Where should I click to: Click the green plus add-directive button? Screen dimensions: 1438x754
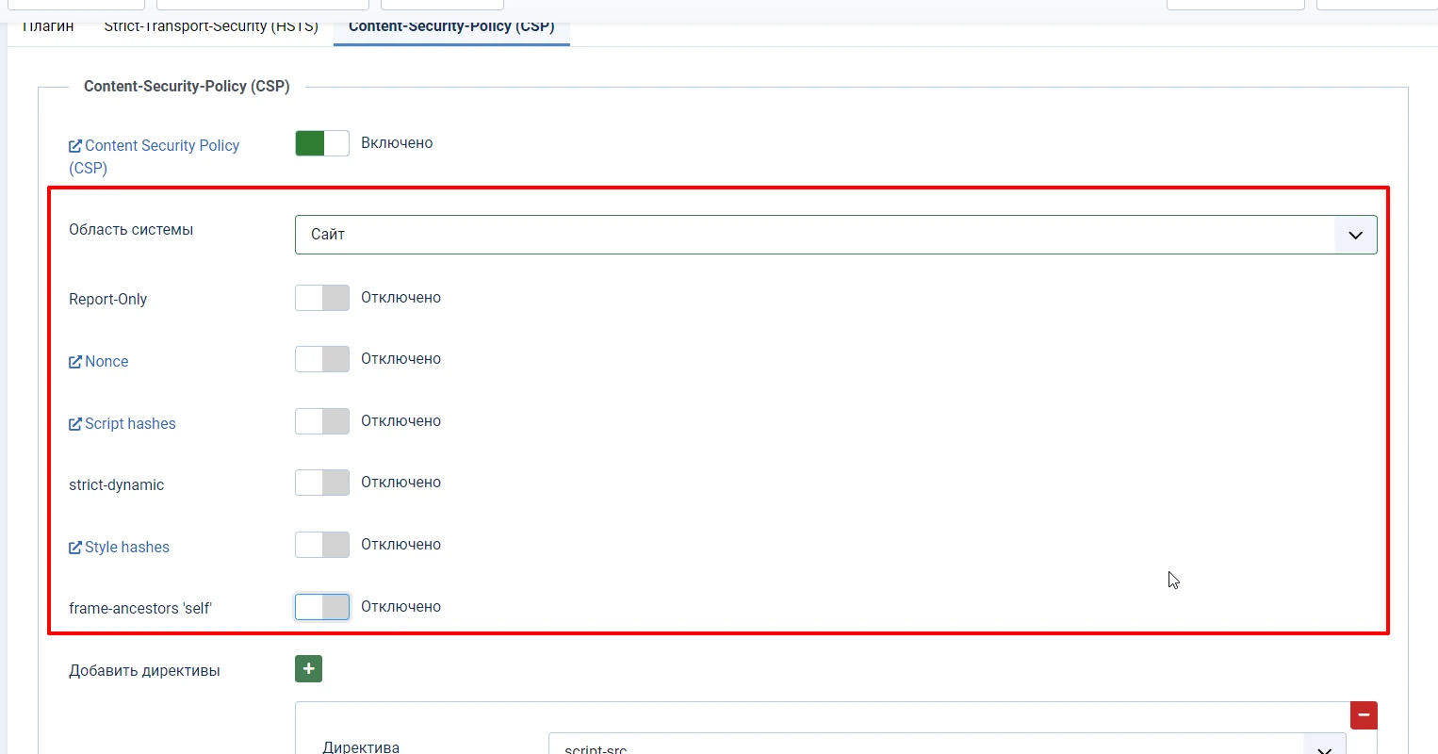(x=308, y=668)
